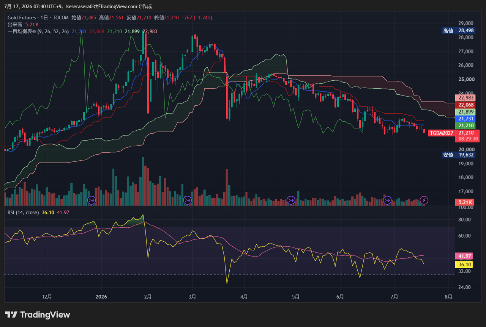Click the 8月 time axis label
Screen dimensions: 486x327
coord(448,297)
